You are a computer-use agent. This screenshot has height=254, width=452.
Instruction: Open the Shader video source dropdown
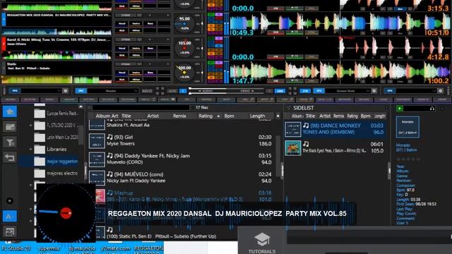click(x=113, y=91)
